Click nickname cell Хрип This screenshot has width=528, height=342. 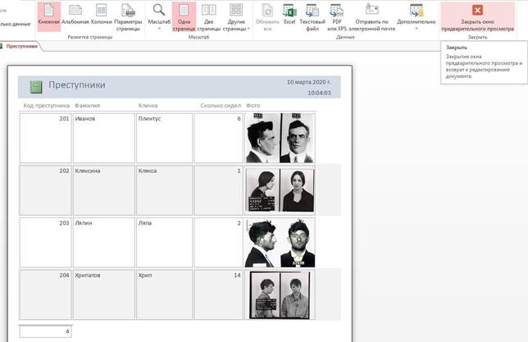(x=164, y=294)
